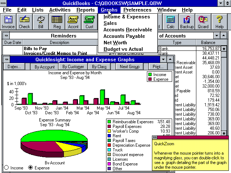Viewport: 231px width, 173px height.
Task: Open the Activities menu
Action: point(60,10)
